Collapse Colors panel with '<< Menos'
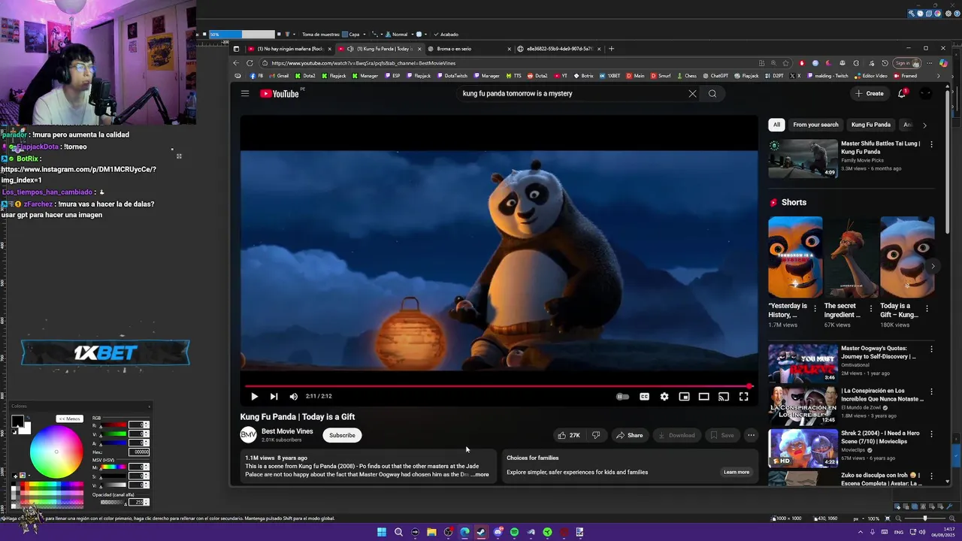962x541 pixels. click(x=69, y=419)
